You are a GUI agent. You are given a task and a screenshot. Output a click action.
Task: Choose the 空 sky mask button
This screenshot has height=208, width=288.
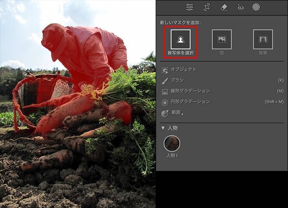(221, 39)
